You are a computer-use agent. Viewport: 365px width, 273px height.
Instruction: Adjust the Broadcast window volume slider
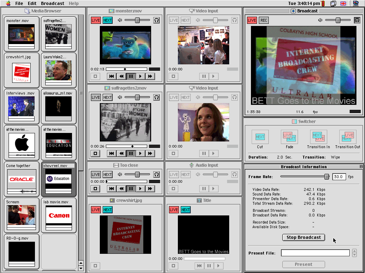338,20
